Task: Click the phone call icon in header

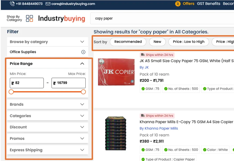Action: (x=12, y=4)
